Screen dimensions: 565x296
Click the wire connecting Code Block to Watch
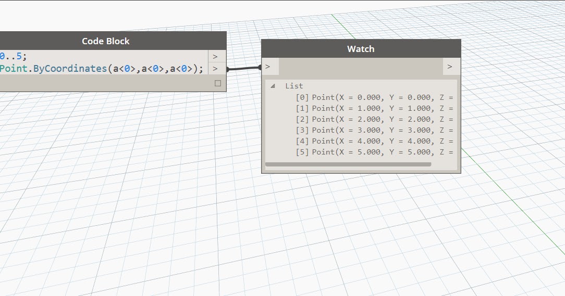(x=243, y=68)
